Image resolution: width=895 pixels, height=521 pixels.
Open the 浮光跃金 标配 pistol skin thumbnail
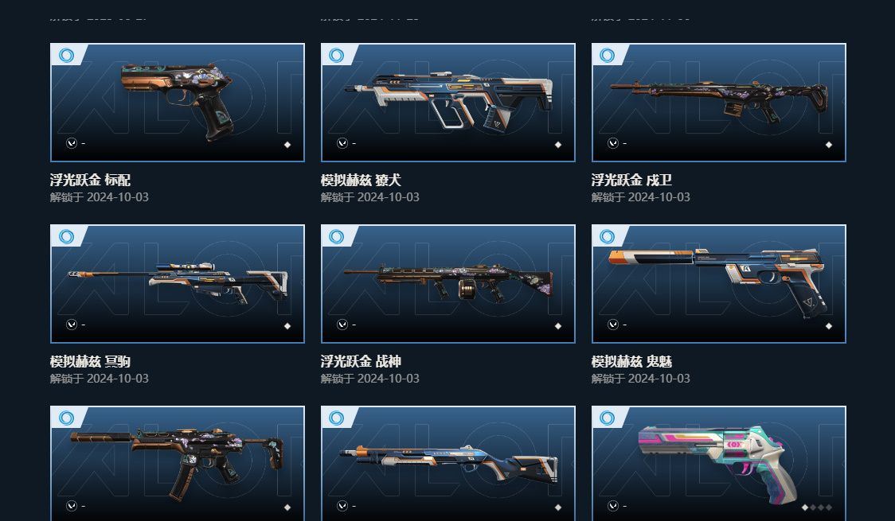pyautogui.click(x=178, y=103)
